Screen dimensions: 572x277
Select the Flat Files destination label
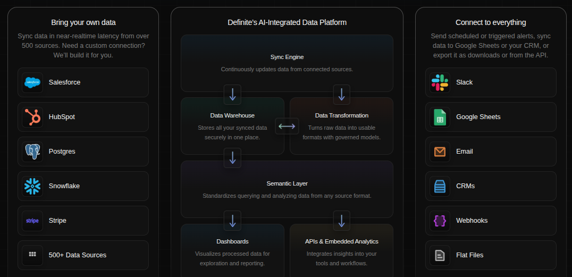tap(469, 255)
